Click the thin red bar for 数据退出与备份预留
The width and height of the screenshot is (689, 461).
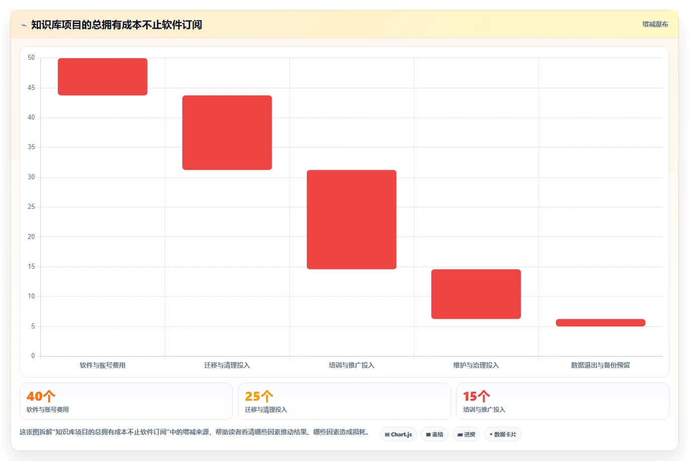tap(601, 323)
